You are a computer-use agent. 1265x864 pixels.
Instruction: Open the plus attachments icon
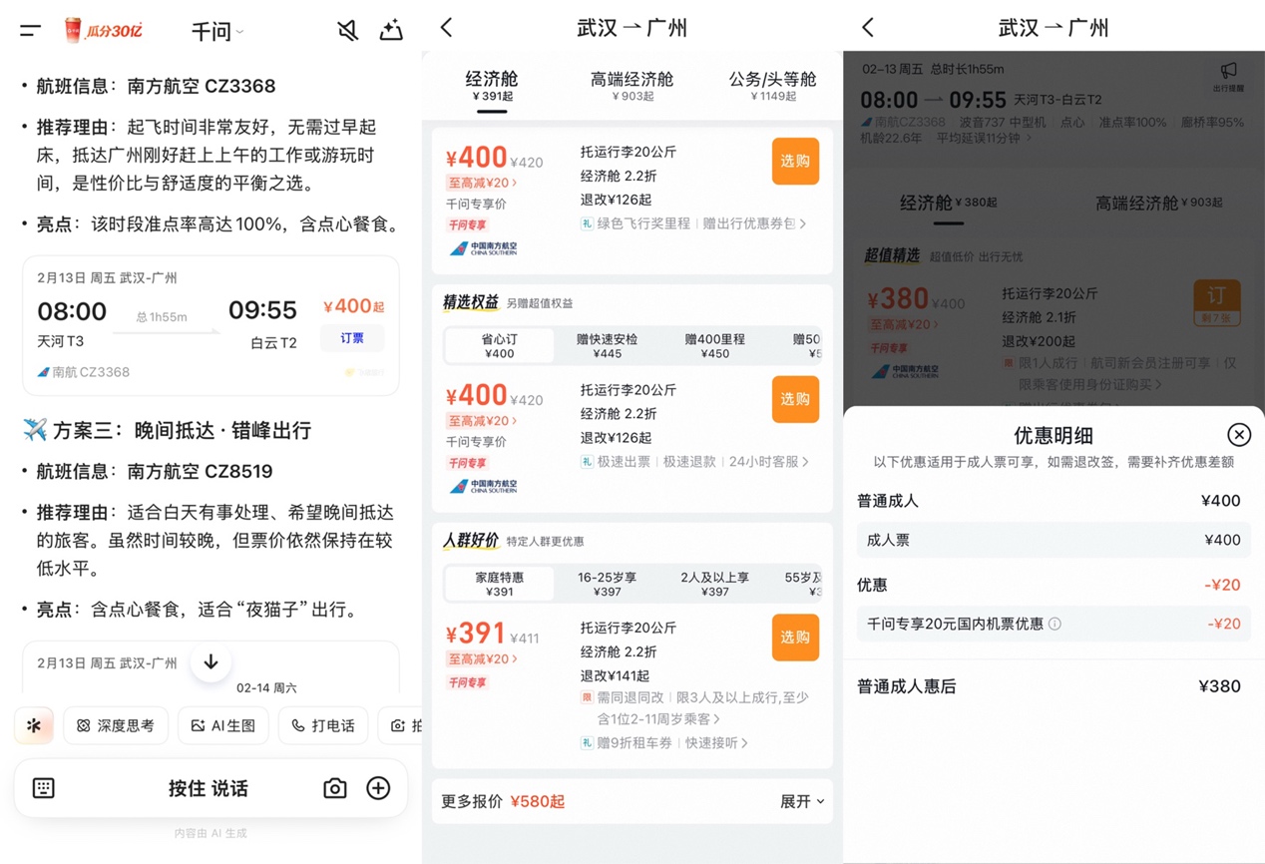pos(378,788)
